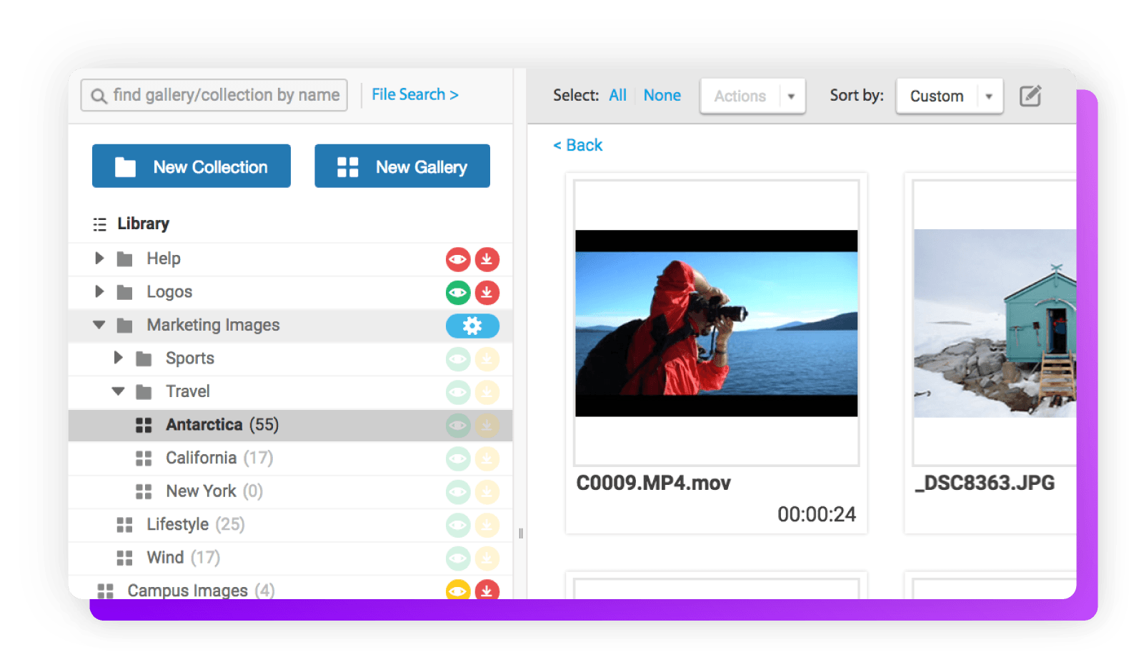This screenshot has height=667, width=1144.
Task: Expand the Logos folder arrow
Action: [x=99, y=291]
